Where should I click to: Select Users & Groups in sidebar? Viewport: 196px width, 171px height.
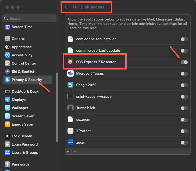click(x=27, y=153)
